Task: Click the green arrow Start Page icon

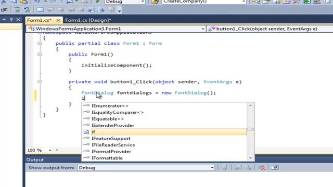Action: pyautogui.click(x=306, y=2)
